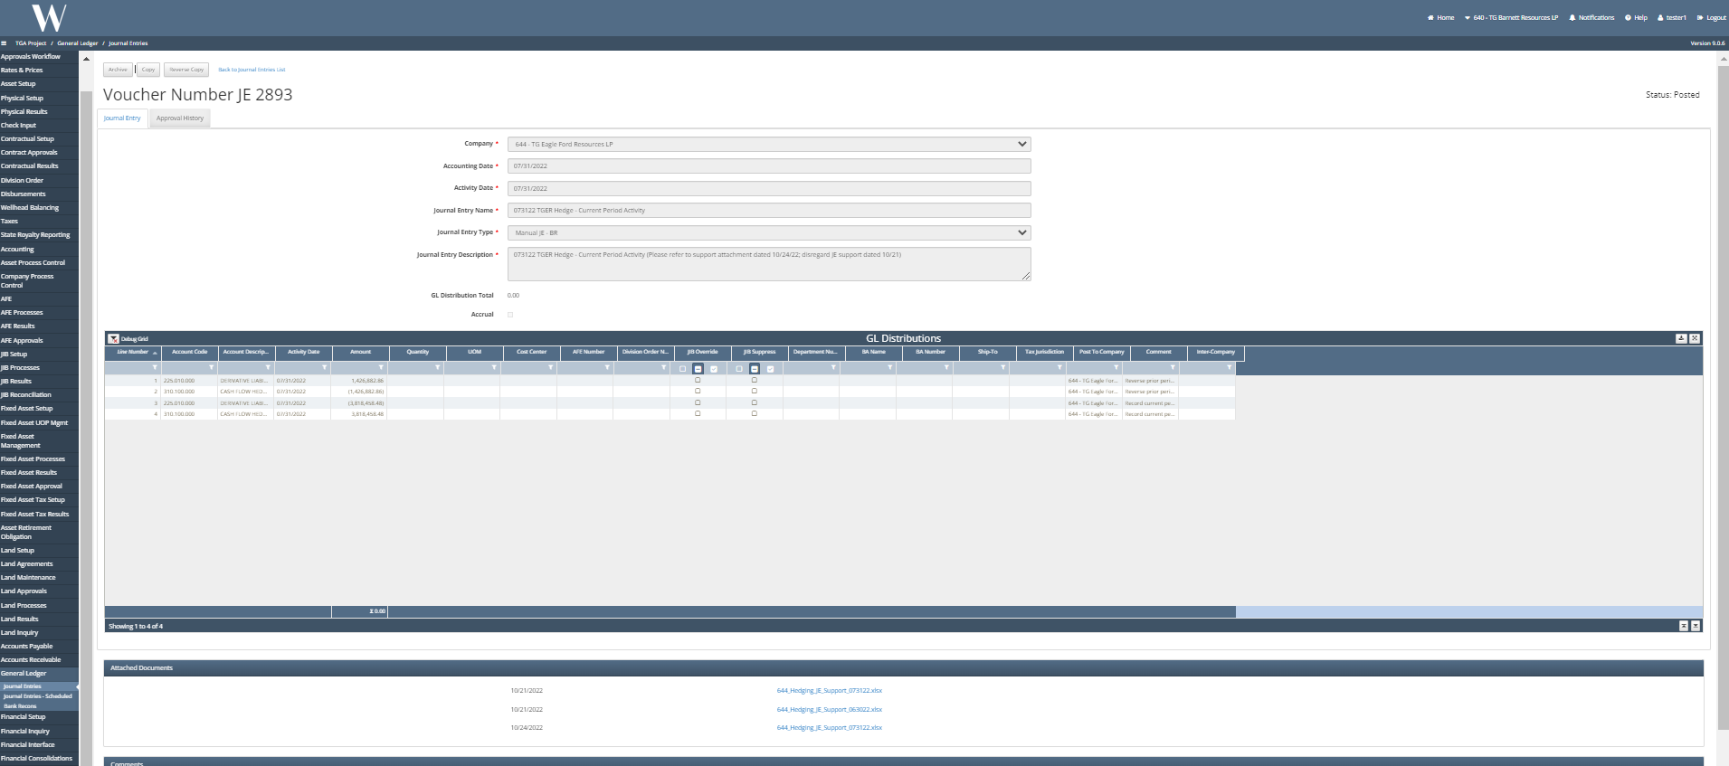Toggle the Accrual checkbox

[x=510, y=315]
